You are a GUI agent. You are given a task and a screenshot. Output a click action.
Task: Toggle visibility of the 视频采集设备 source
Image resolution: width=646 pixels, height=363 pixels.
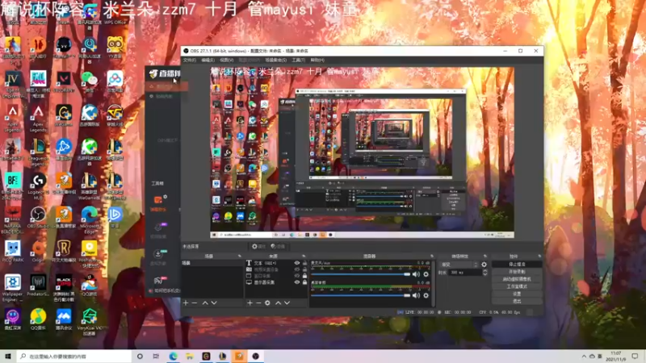tap(296, 269)
